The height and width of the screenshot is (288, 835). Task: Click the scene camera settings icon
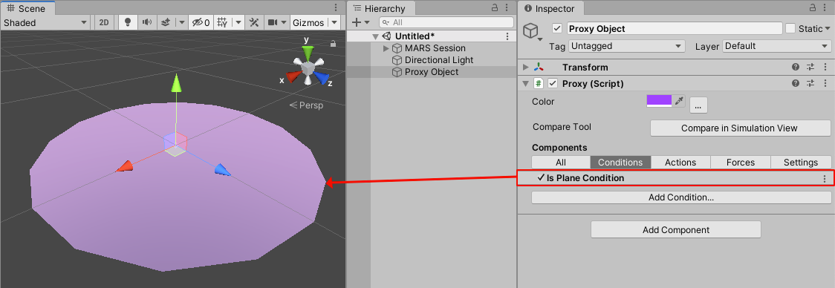tap(273, 22)
